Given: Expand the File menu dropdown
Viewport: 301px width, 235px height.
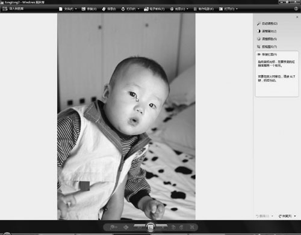Looking at the screenshot, I should [x=68, y=9].
